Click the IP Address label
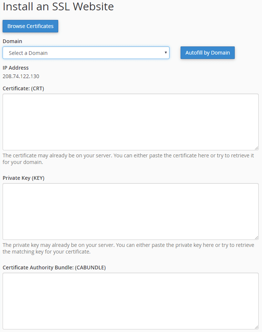The height and width of the screenshot is (332, 262). point(15,68)
